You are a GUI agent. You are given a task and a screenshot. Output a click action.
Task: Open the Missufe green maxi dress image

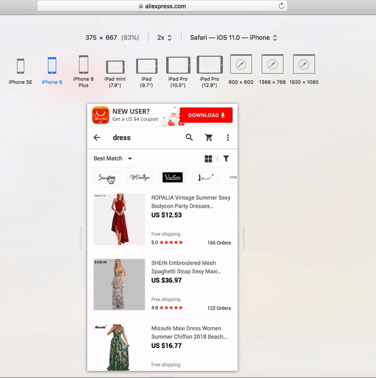(119, 347)
